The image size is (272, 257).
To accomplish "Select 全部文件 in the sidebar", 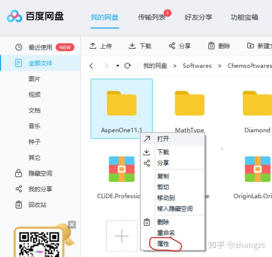I will tap(40, 63).
